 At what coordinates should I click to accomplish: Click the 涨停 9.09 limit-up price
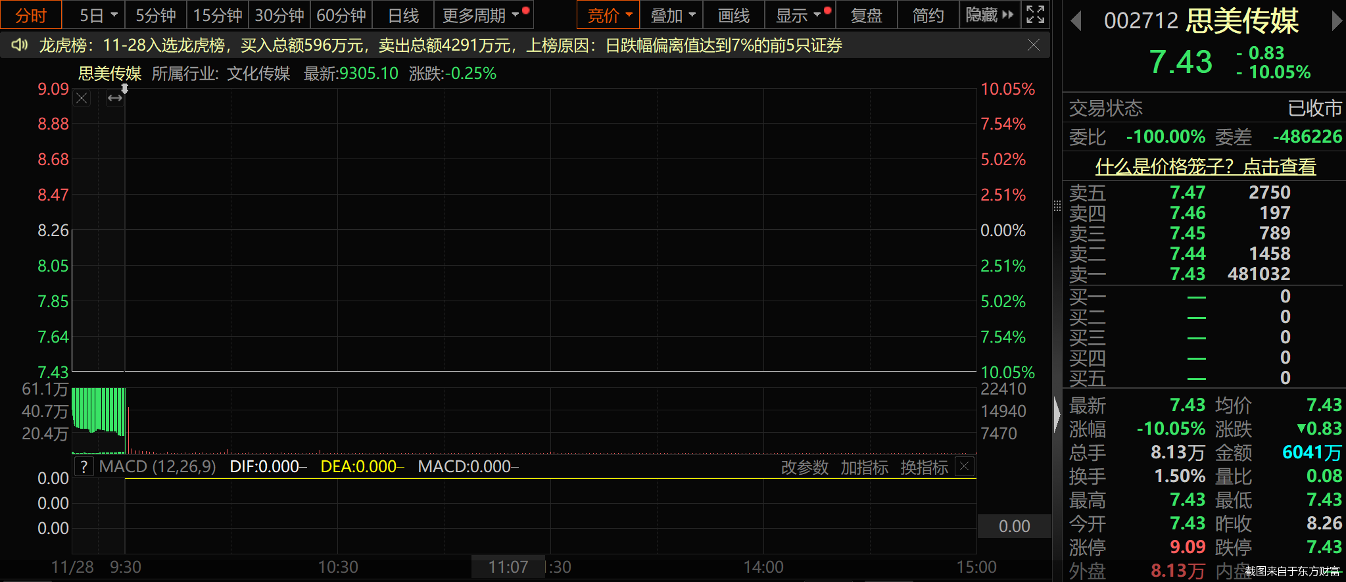[x=1188, y=547]
